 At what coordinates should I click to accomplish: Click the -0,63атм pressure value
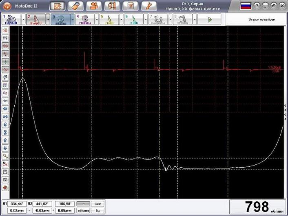tap(42, 211)
